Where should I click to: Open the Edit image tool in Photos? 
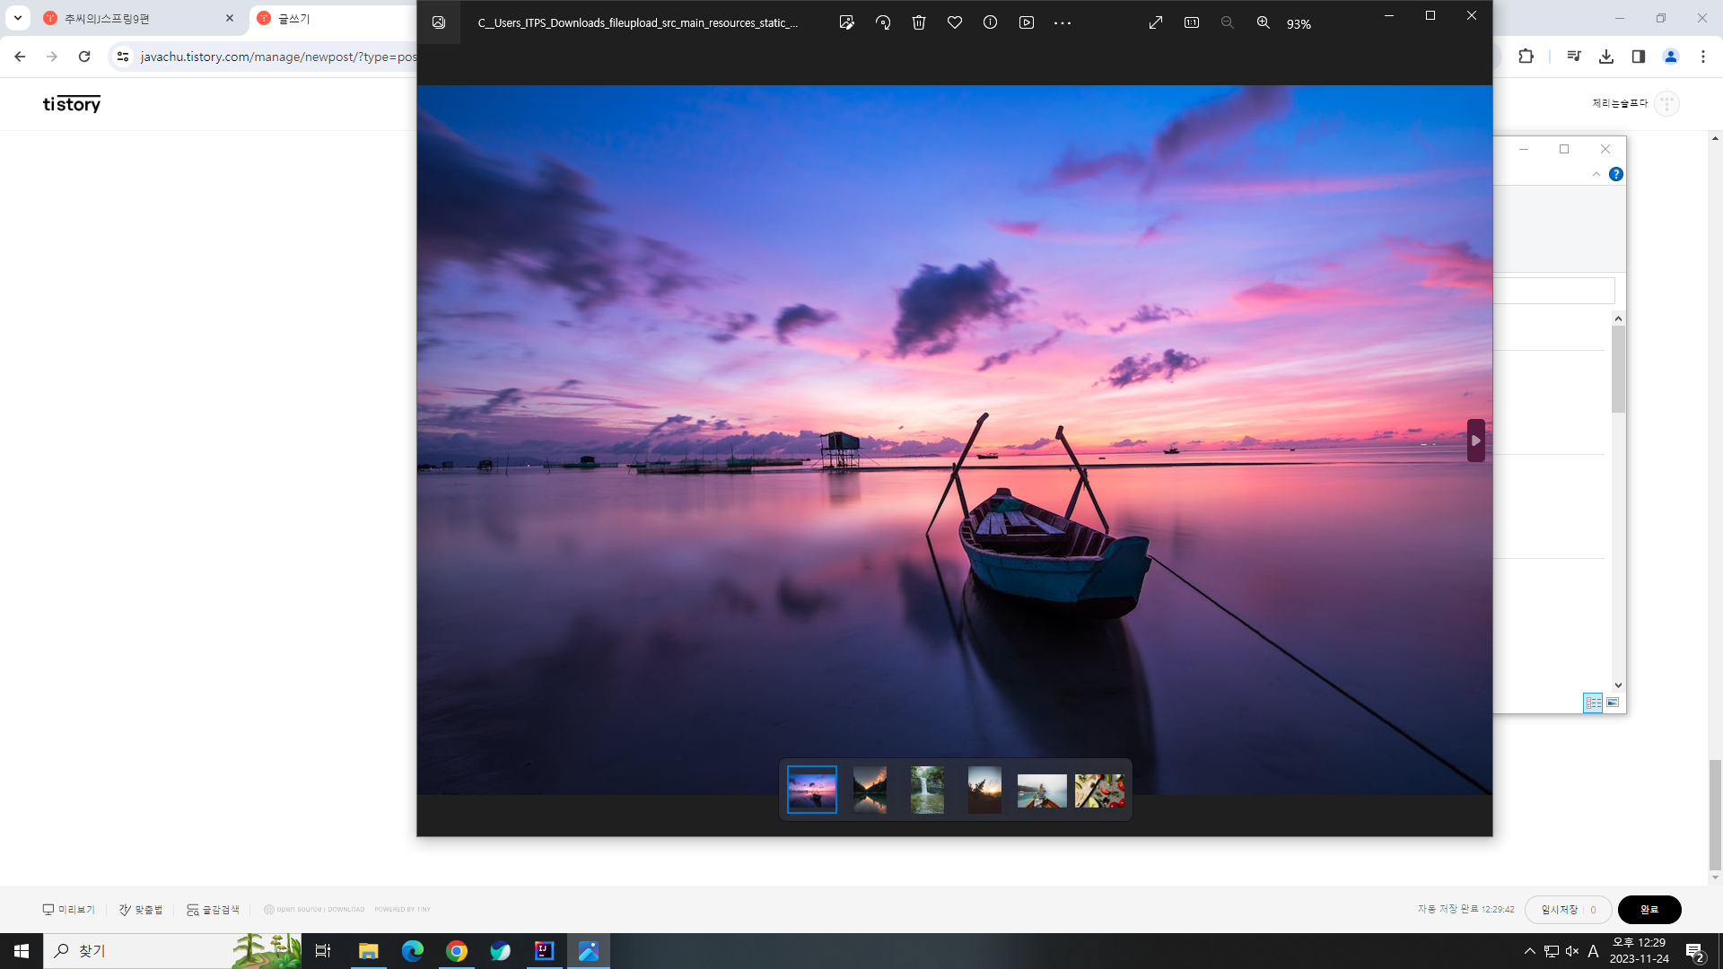click(x=846, y=22)
